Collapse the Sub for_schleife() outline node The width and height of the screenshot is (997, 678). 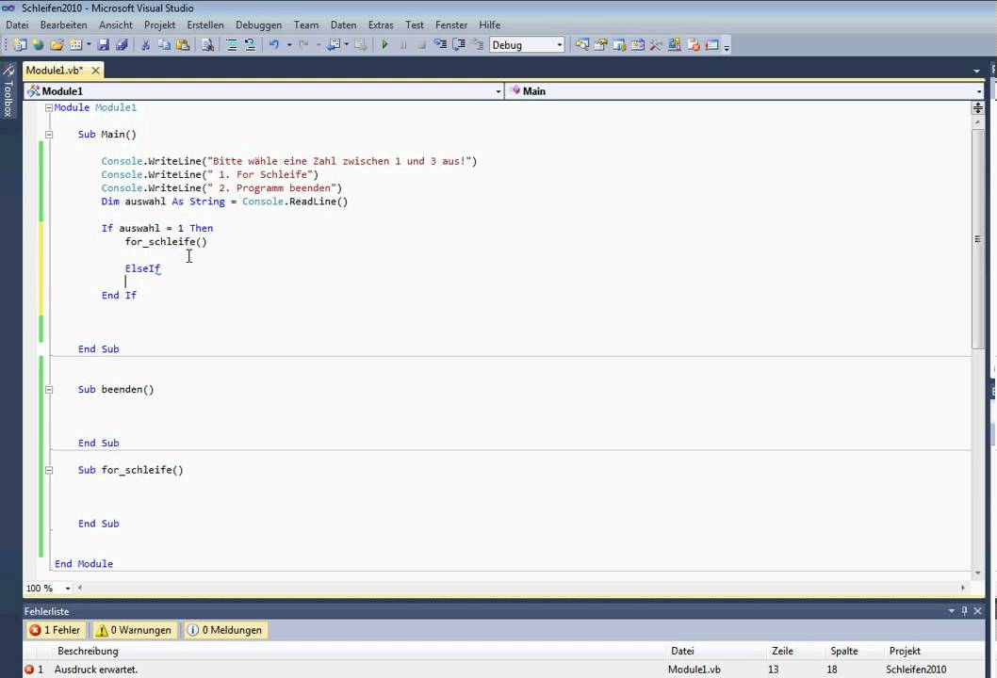(49, 470)
